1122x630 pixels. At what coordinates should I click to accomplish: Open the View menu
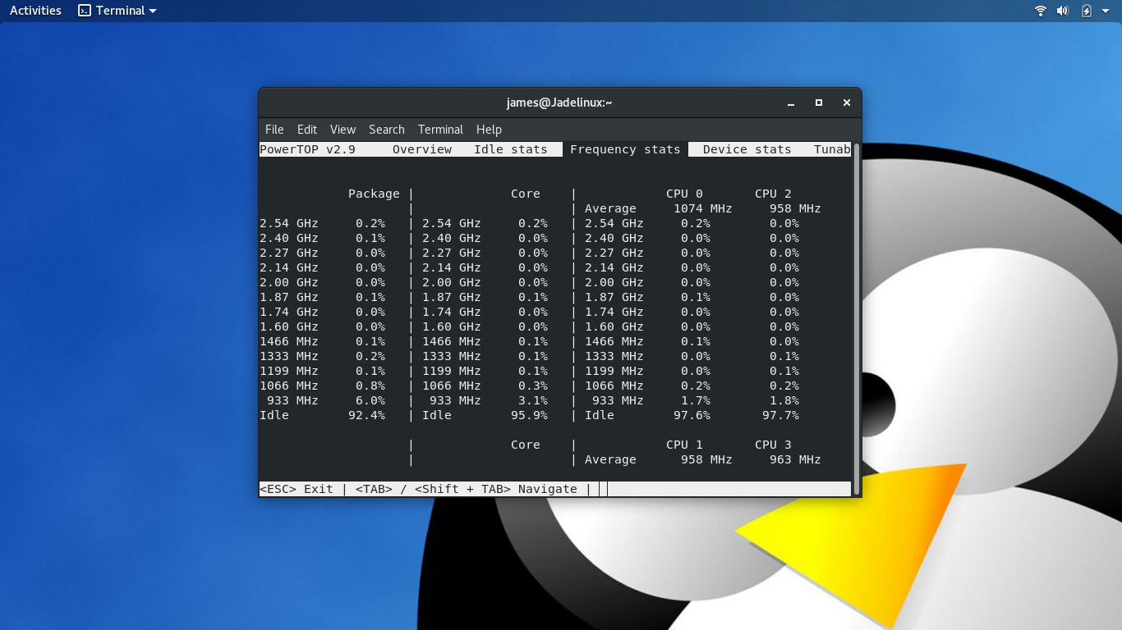tap(343, 130)
